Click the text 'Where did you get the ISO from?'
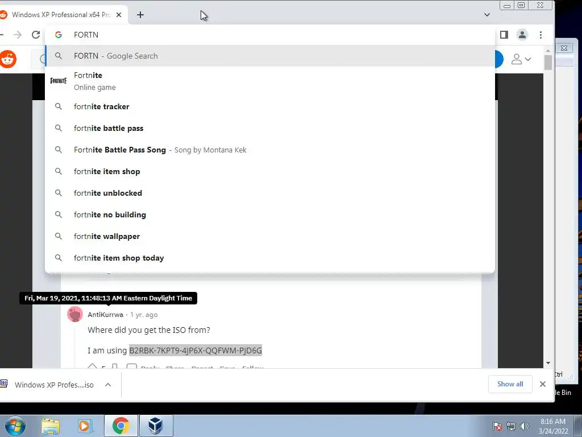The height and width of the screenshot is (437, 582). tap(149, 330)
